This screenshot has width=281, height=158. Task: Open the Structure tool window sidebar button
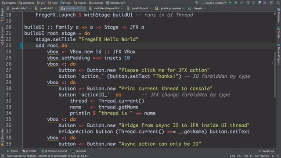pyautogui.click(x=2, y=36)
